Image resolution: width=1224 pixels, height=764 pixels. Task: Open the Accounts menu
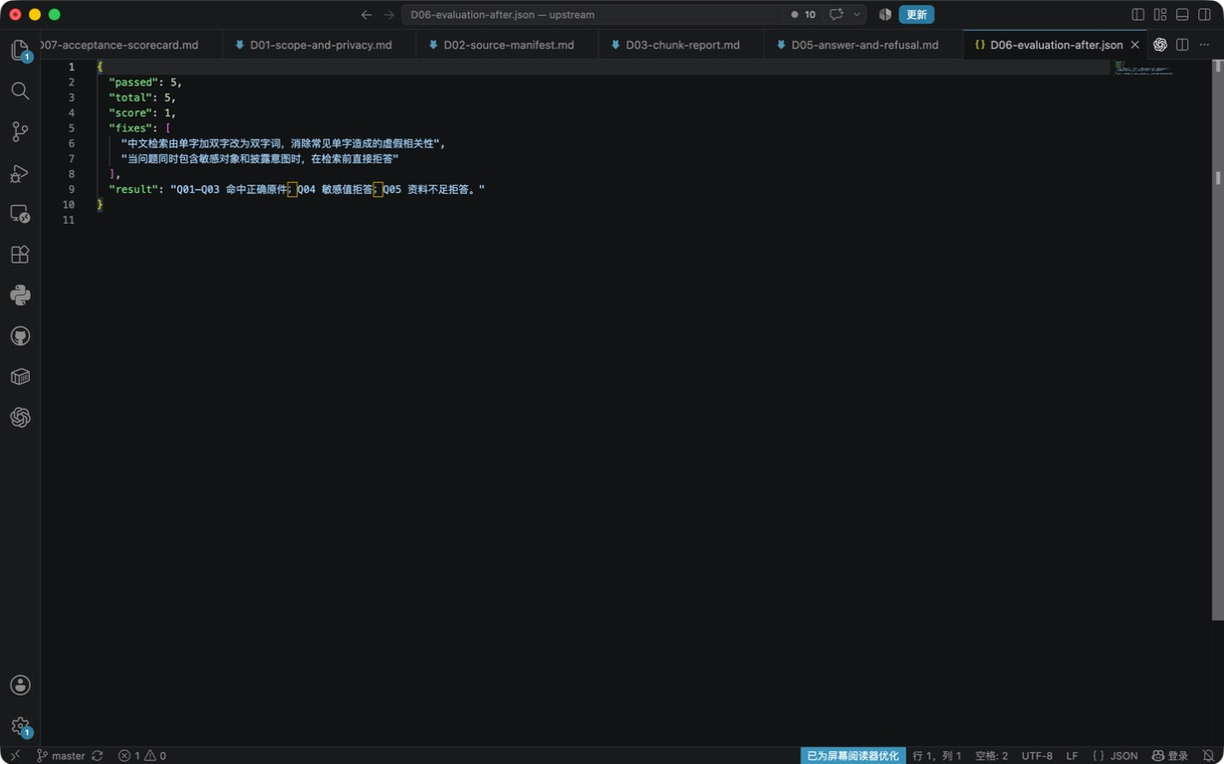click(20, 685)
